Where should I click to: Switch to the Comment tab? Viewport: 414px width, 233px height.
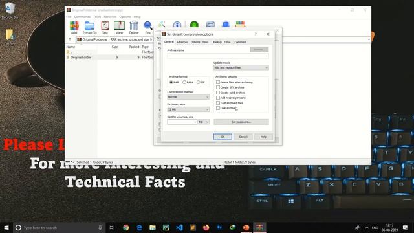coord(241,42)
